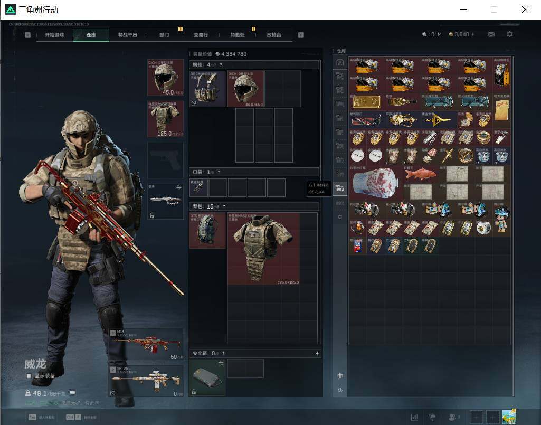Open the 改枪台 tab
This screenshot has width=541, height=425.
tap(273, 35)
